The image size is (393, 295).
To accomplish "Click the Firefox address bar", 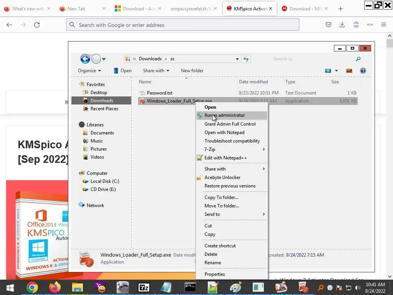I will click(x=182, y=25).
